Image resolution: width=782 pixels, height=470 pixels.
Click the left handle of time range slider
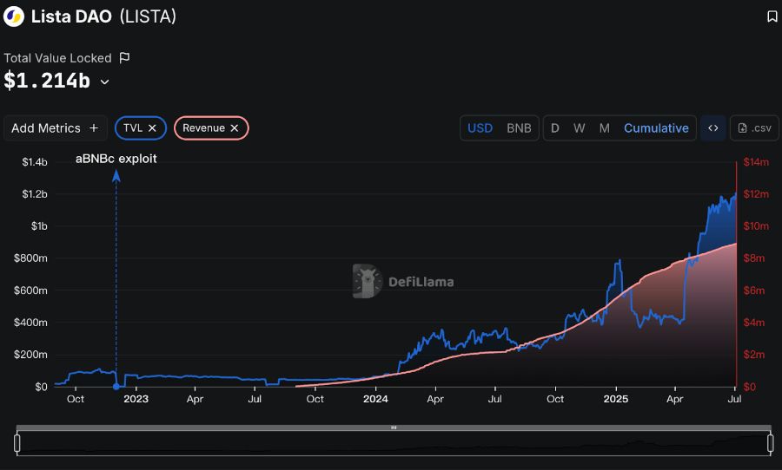point(17,443)
